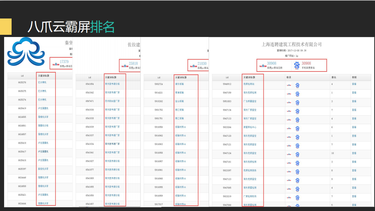This screenshot has height=211, width=375.
Task: Click the 快照 column header
Action: click(x=354, y=77)
